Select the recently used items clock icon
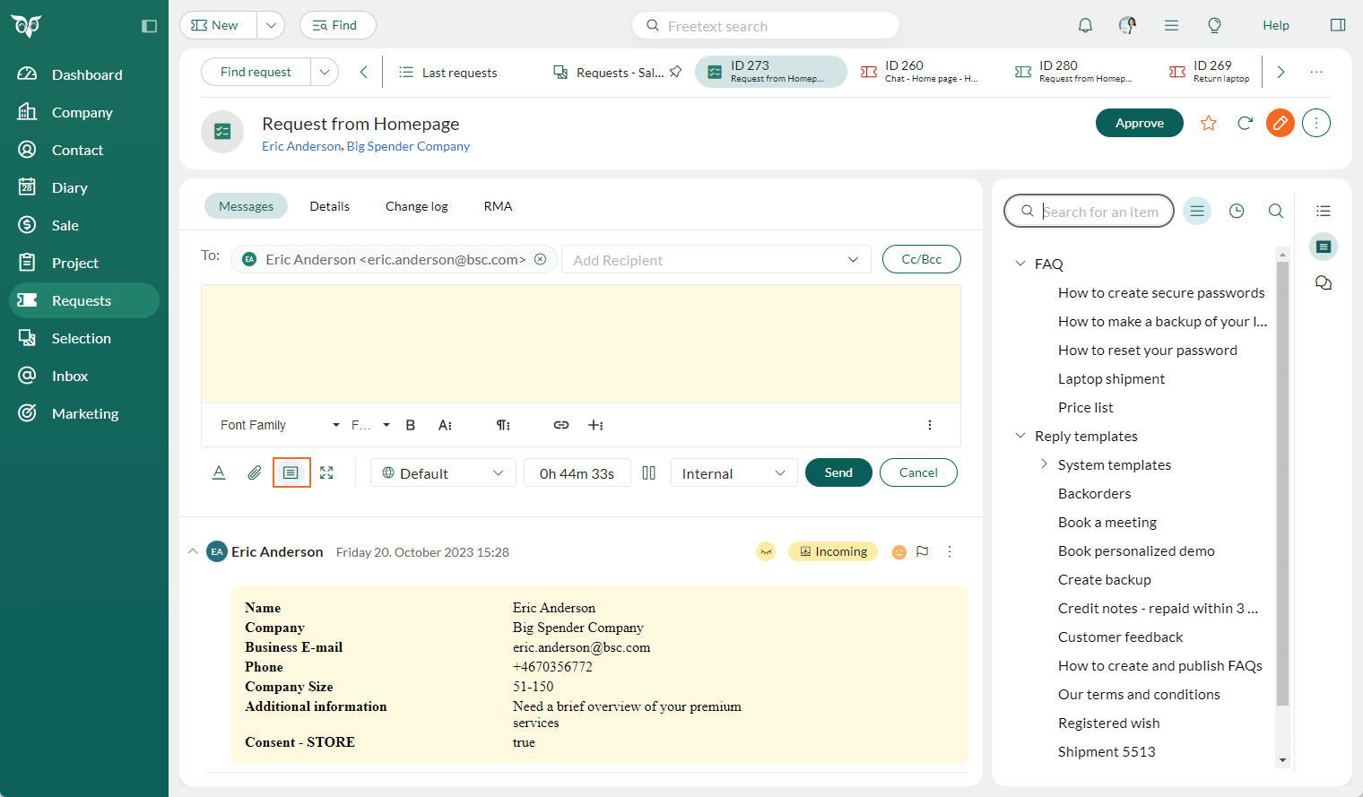Image resolution: width=1363 pixels, height=797 pixels. tap(1237, 210)
